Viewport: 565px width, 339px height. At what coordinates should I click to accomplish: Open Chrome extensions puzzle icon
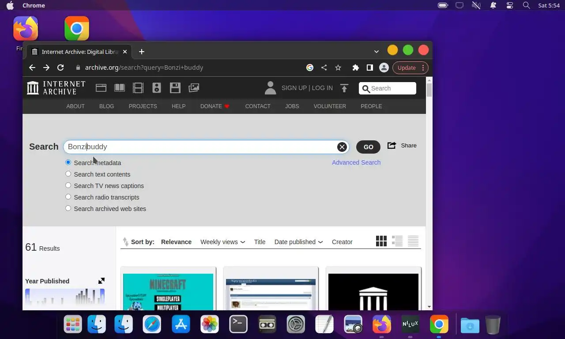tap(355, 68)
